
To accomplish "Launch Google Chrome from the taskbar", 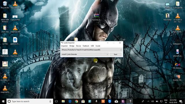I will (x=76, y=101).
